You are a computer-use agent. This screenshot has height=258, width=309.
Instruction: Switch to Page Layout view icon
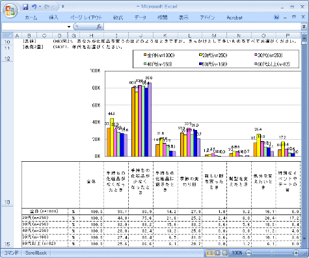[217, 253]
